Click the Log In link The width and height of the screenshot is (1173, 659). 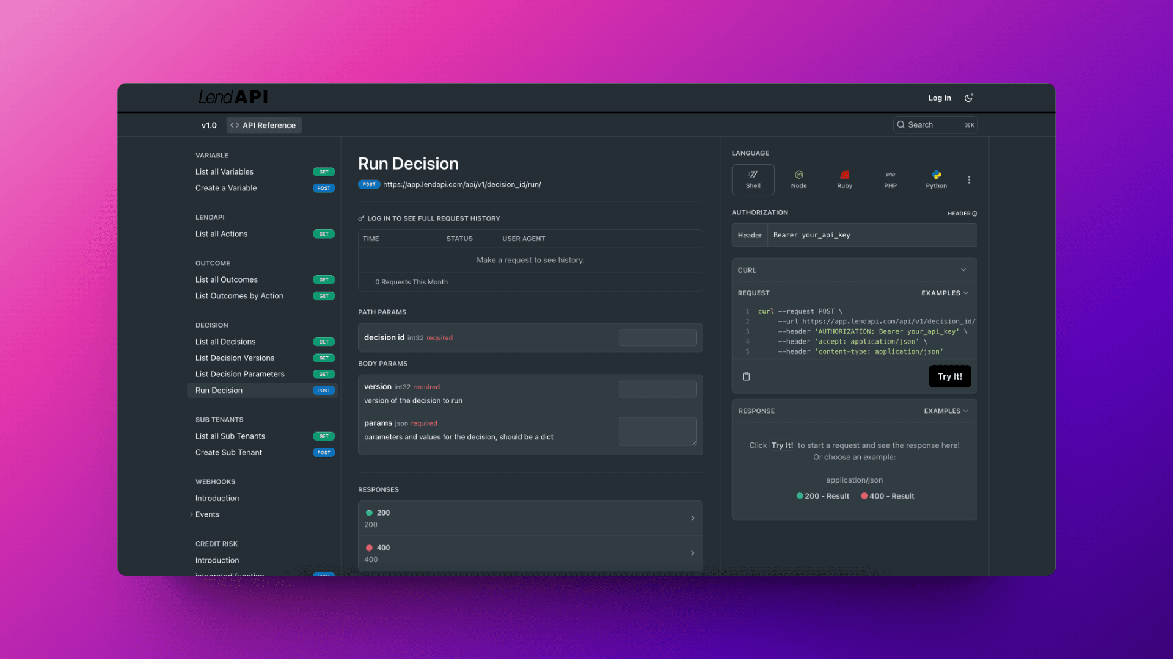click(939, 98)
